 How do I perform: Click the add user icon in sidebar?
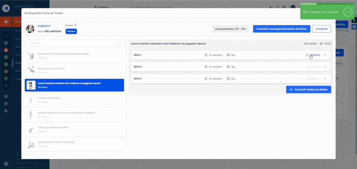[6, 104]
